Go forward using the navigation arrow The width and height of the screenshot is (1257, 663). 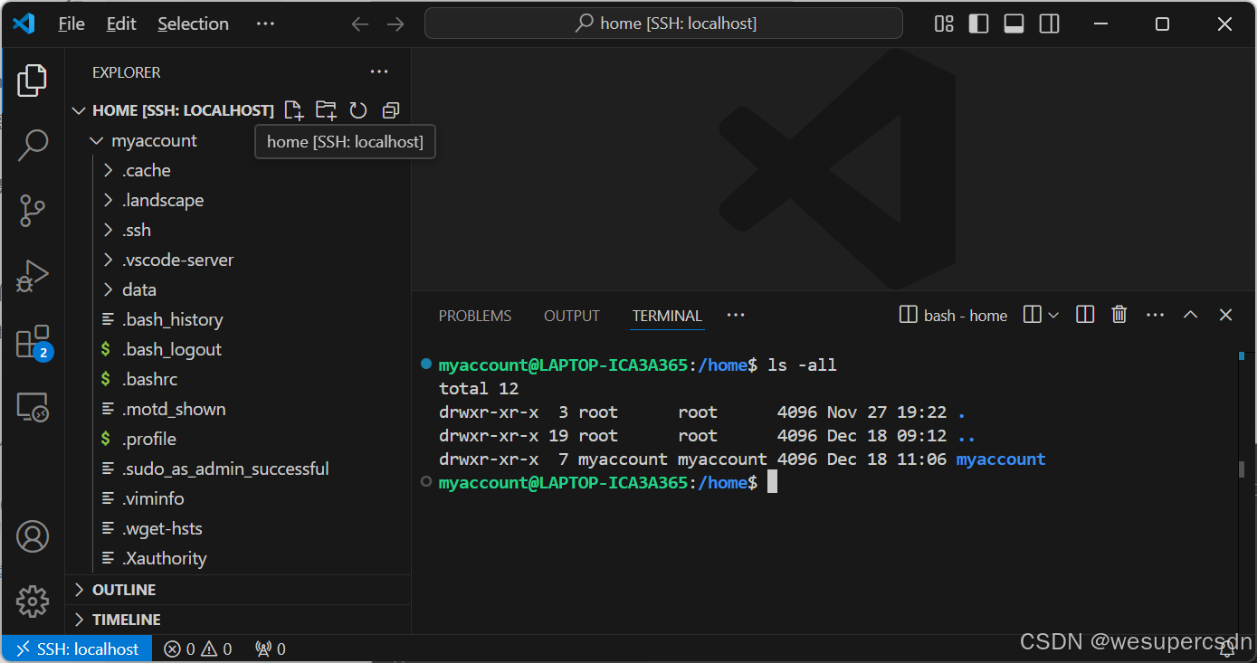tap(395, 24)
